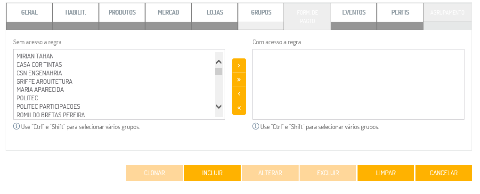This screenshot has height=194, width=480.
Task: Remove all groups from access list
Action: (x=239, y=108)
